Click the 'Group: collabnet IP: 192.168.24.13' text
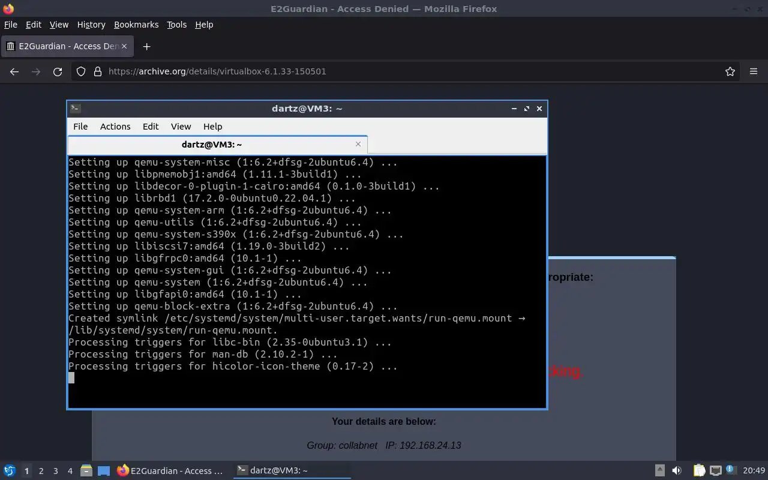The image size is (768, 480). pos(384,445)
